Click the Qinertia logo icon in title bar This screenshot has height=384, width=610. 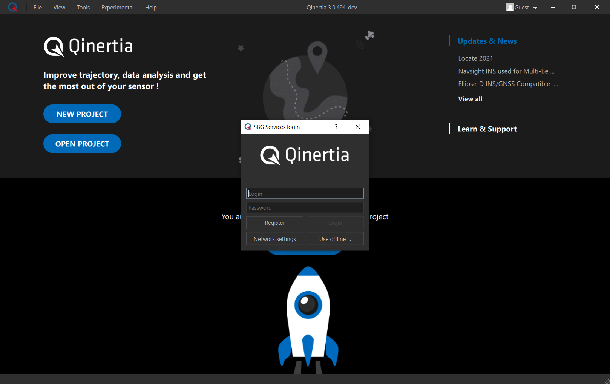click(13, 7)
